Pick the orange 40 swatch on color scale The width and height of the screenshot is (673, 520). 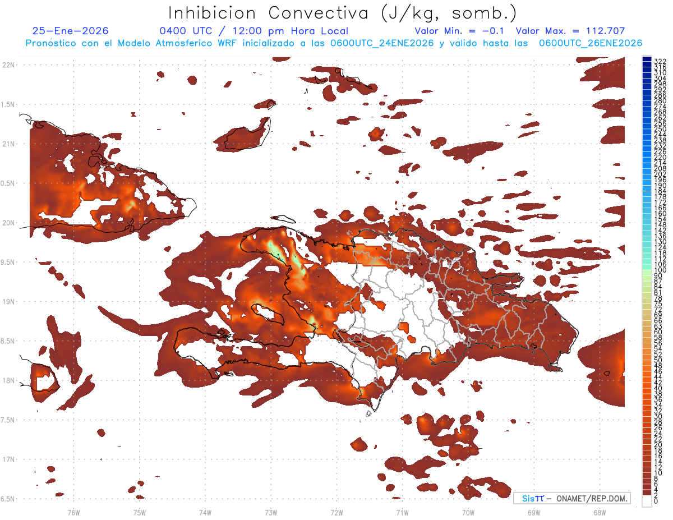tap(647, 388)
